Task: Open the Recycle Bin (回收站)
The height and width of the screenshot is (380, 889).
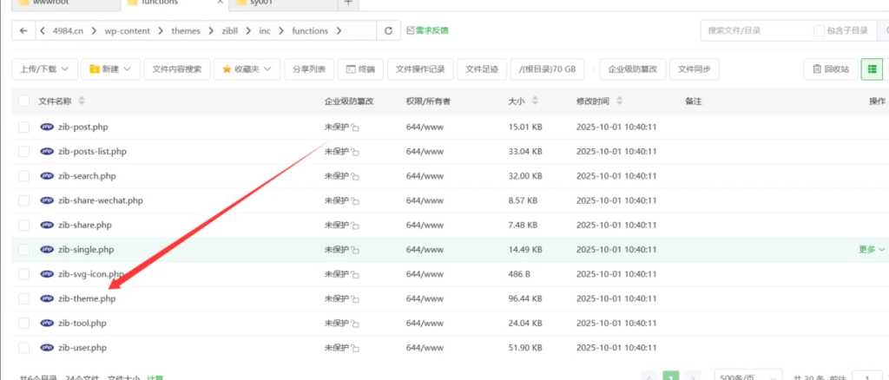Action: (831, 69)
